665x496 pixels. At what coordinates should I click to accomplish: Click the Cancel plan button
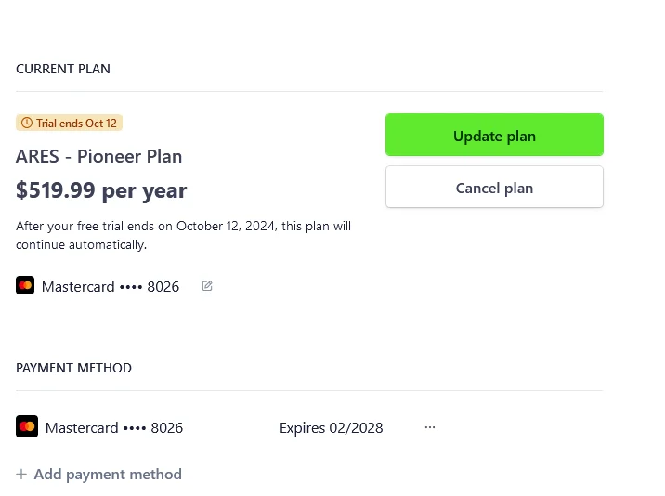click(x=494, y=187)
